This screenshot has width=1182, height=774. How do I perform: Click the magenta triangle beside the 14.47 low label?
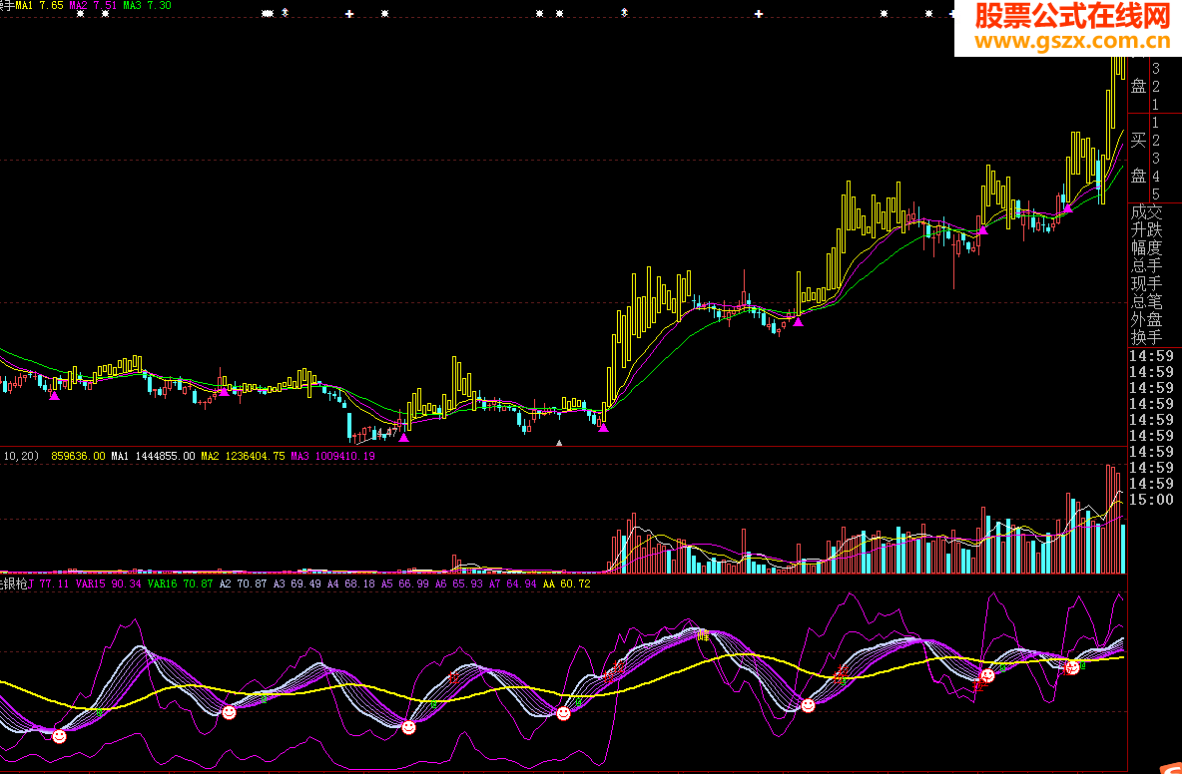(x=404, y=438)
